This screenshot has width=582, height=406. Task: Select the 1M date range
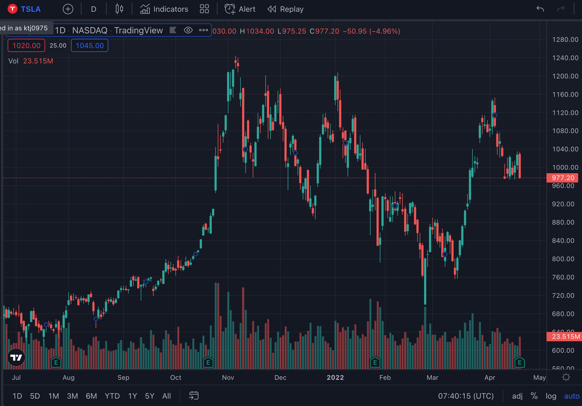[x=54, y=396]
